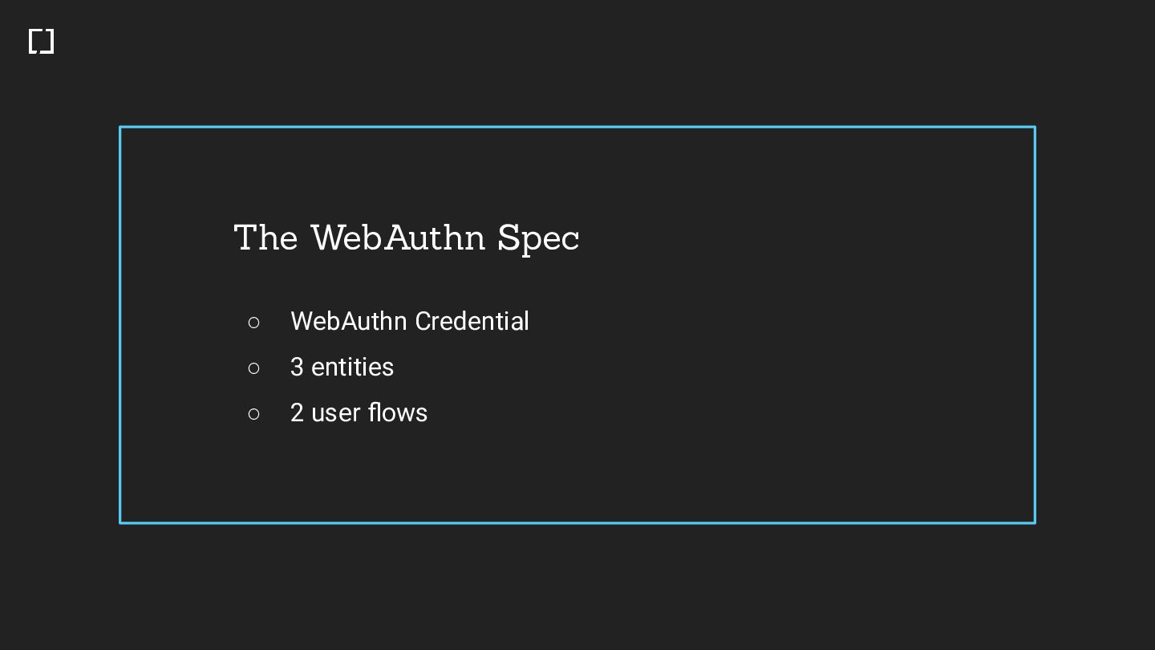Click the bullet marker beside WebAuthn Credential
Viewport: 1155px width, 650px height.
point(254,323)
